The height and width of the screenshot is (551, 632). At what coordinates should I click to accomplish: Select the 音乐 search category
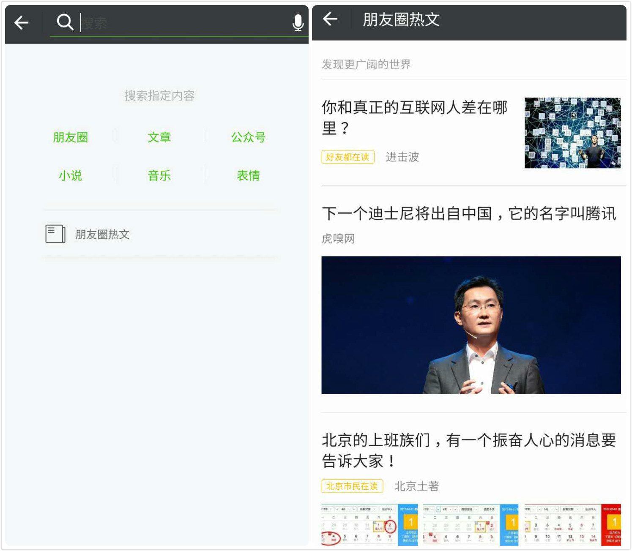pos(159,175)
